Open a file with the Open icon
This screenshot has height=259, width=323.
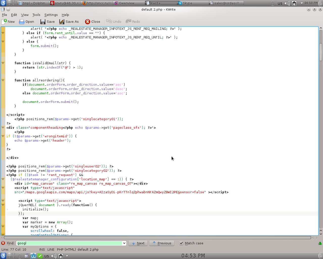point(22,22)
